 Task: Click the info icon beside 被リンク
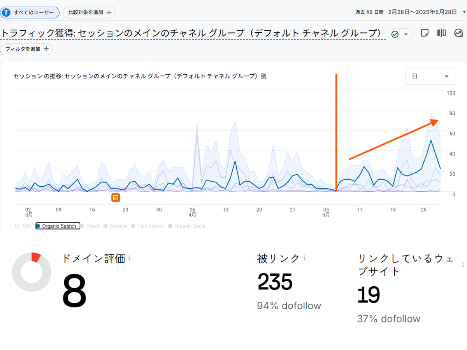click(304, 258)
